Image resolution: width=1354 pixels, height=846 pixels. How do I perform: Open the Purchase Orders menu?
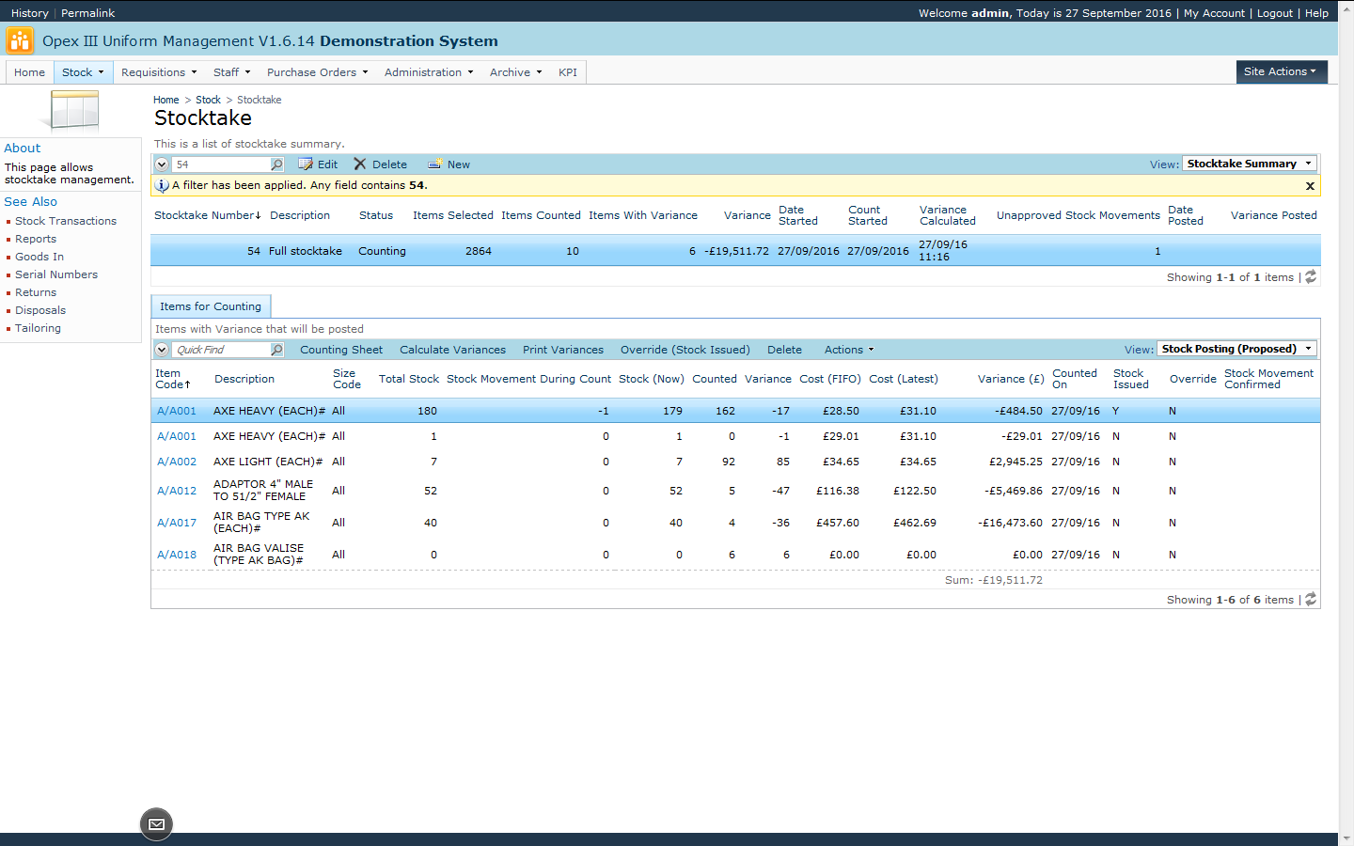pos(317,72)
